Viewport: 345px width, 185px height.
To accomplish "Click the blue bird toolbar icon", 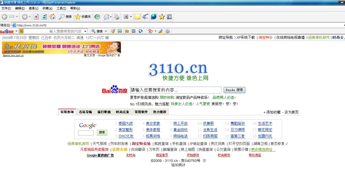I will click(x=145, y=17).
